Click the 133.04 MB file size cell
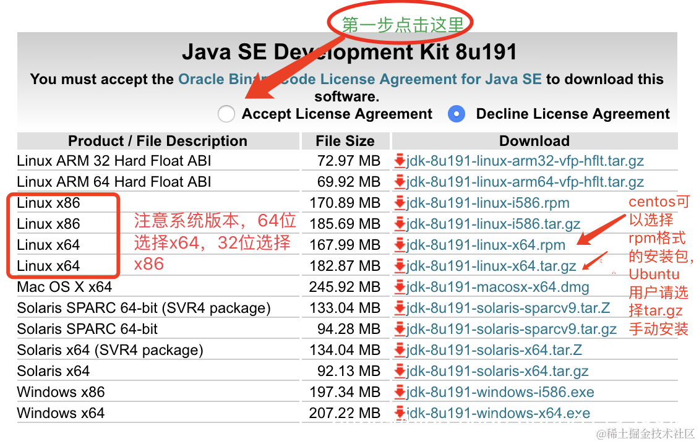The width and height of the screenshot is (699, 444). (x=345, y=307)
